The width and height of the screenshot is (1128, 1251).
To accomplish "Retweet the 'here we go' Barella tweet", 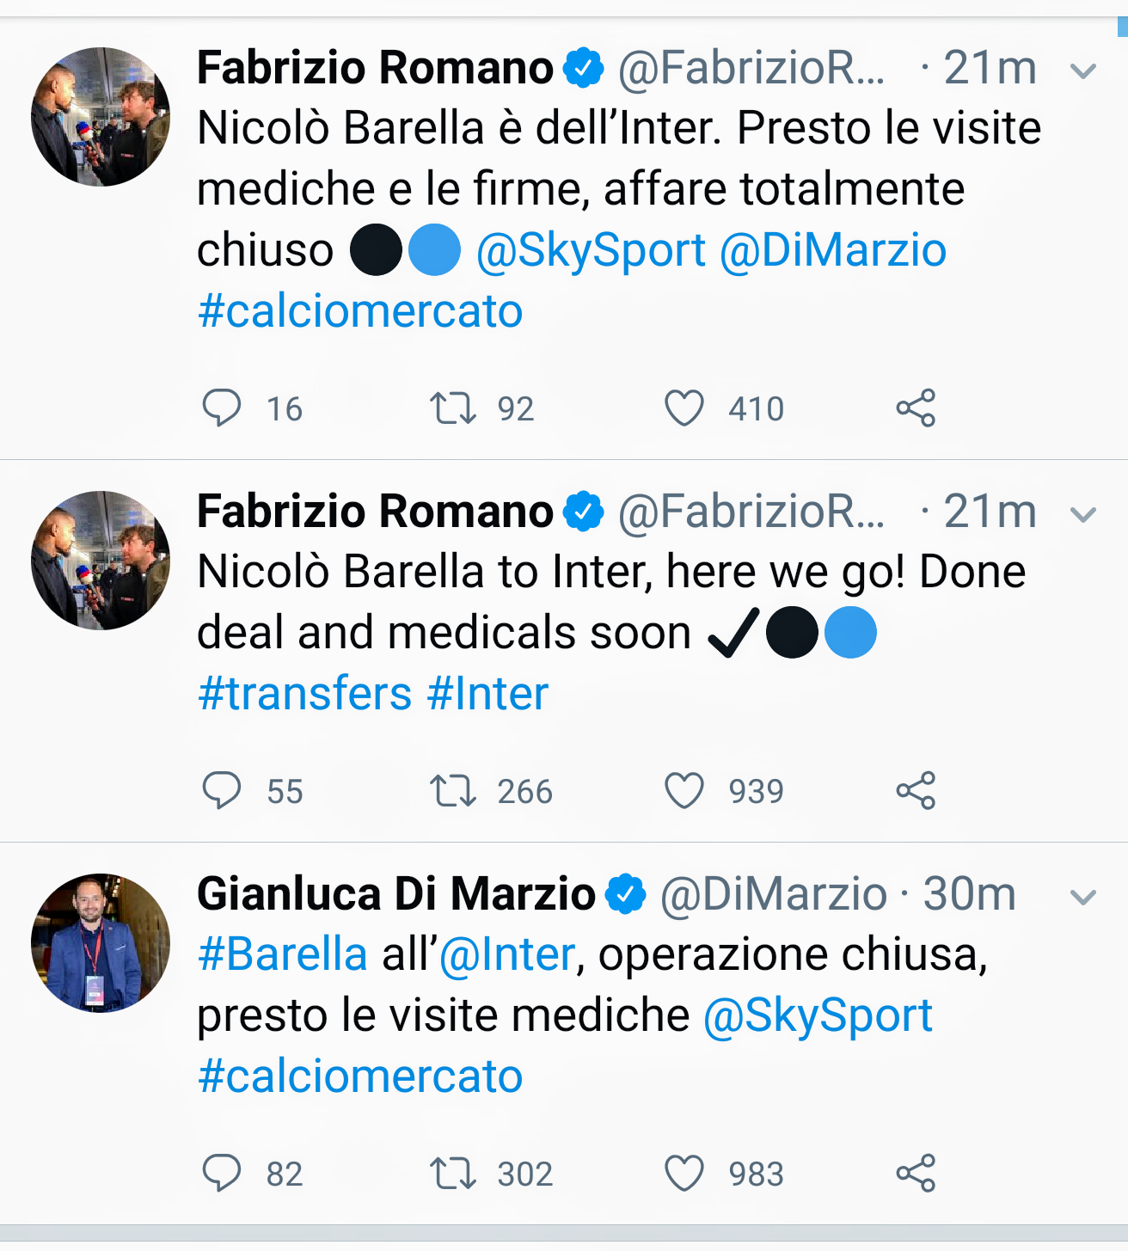I will [453, 791].
